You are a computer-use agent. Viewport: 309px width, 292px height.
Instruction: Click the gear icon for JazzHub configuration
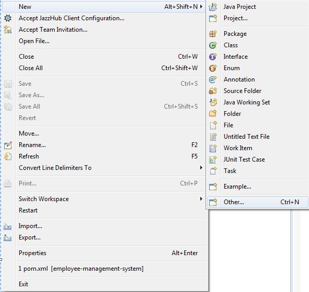pos(8,18)
